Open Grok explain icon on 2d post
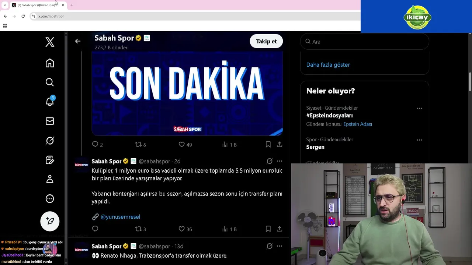 [x=270, y=161]
